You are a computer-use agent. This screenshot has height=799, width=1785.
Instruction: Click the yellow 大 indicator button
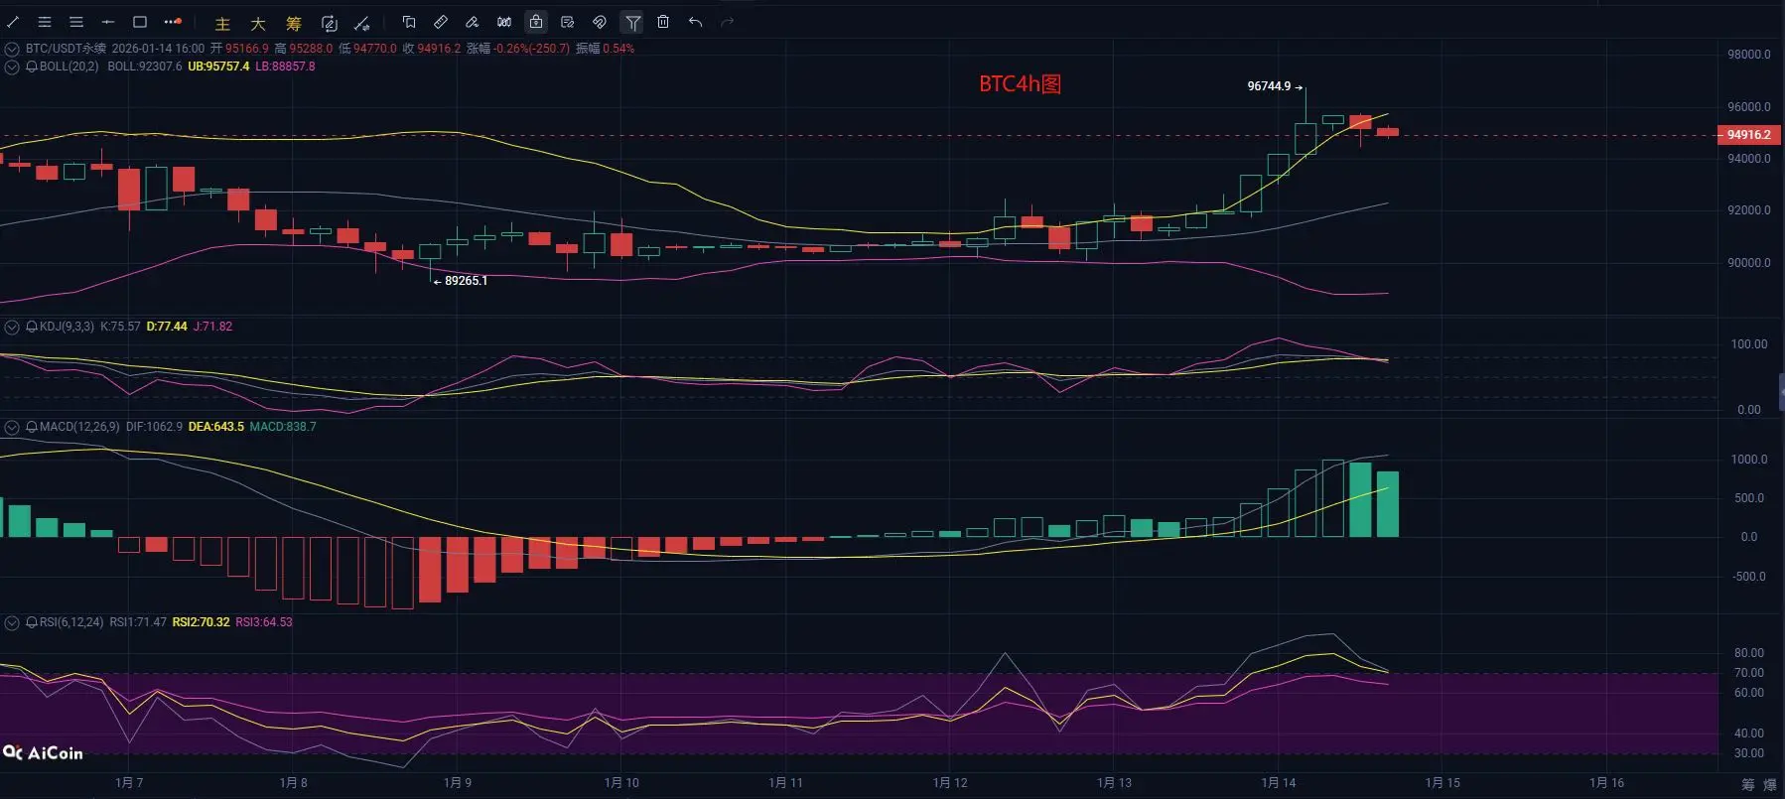click(258, 23)
